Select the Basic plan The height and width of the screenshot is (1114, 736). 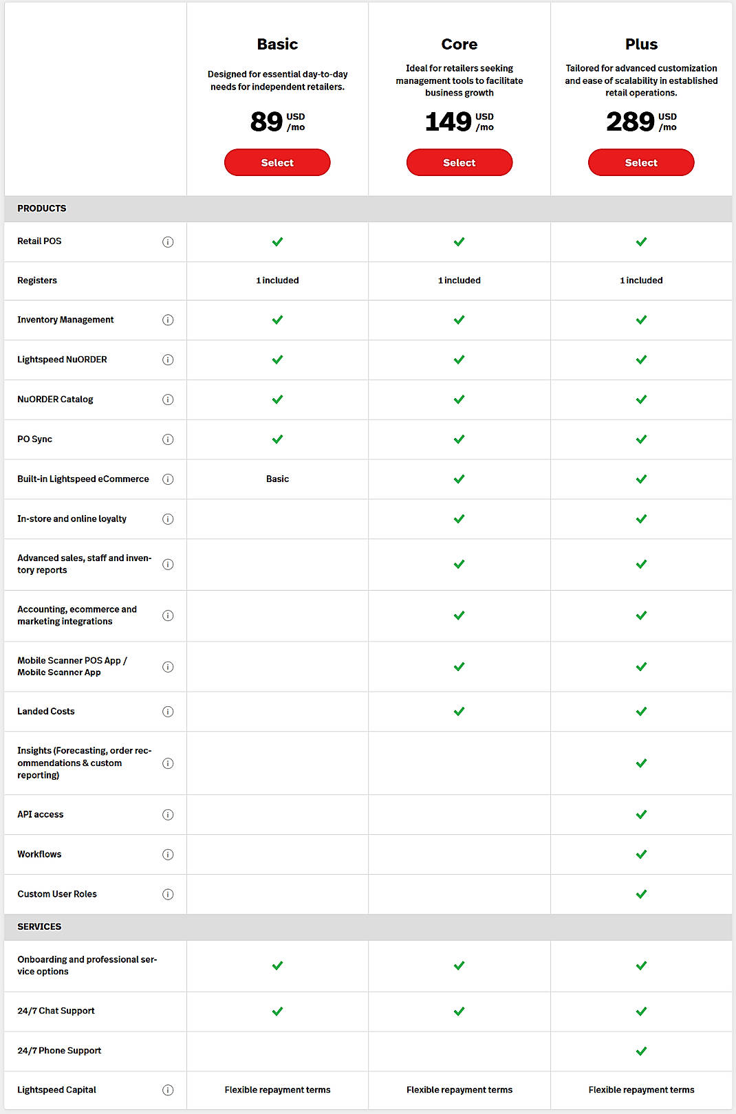277,162
